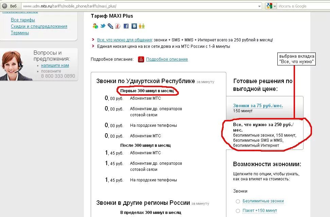
Task: Share the page on Facebook
Action: coord(126,25)
